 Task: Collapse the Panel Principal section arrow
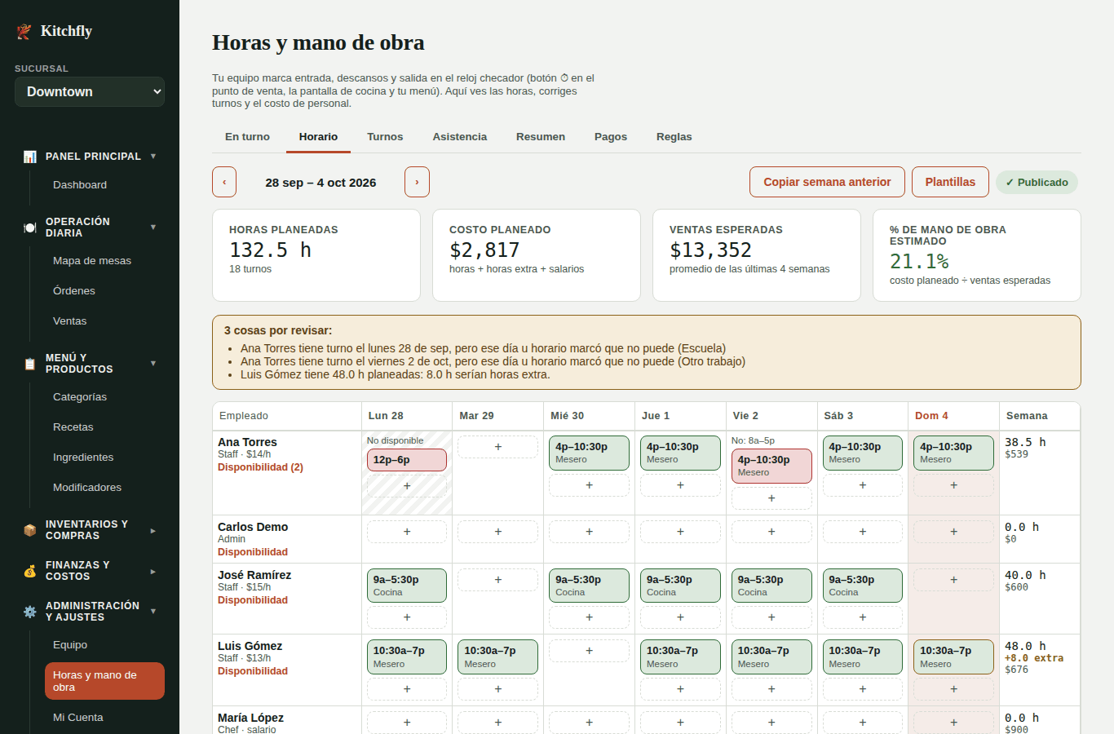click(153, 156)
